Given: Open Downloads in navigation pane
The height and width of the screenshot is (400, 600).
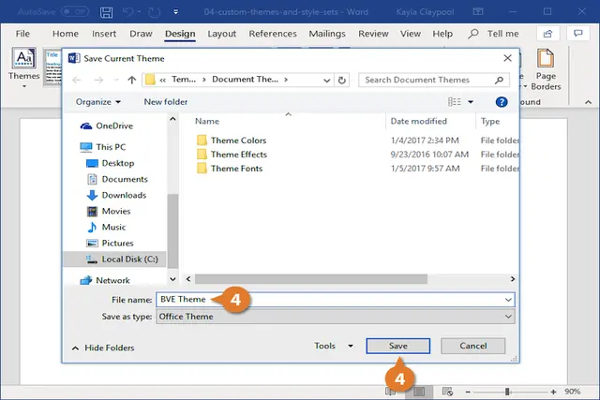Looking at the screenshot, I should [x=116, y=196].
